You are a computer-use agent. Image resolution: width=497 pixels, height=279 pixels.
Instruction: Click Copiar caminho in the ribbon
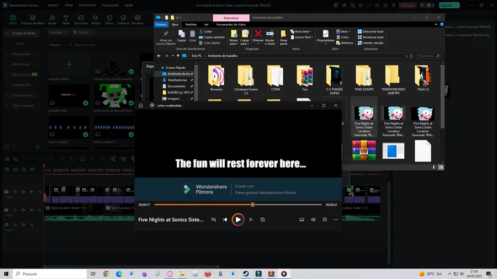pyautogui.click(x=212, y=37)
